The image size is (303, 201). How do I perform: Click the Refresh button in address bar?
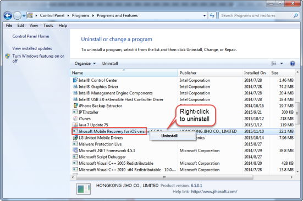(212, 15)
